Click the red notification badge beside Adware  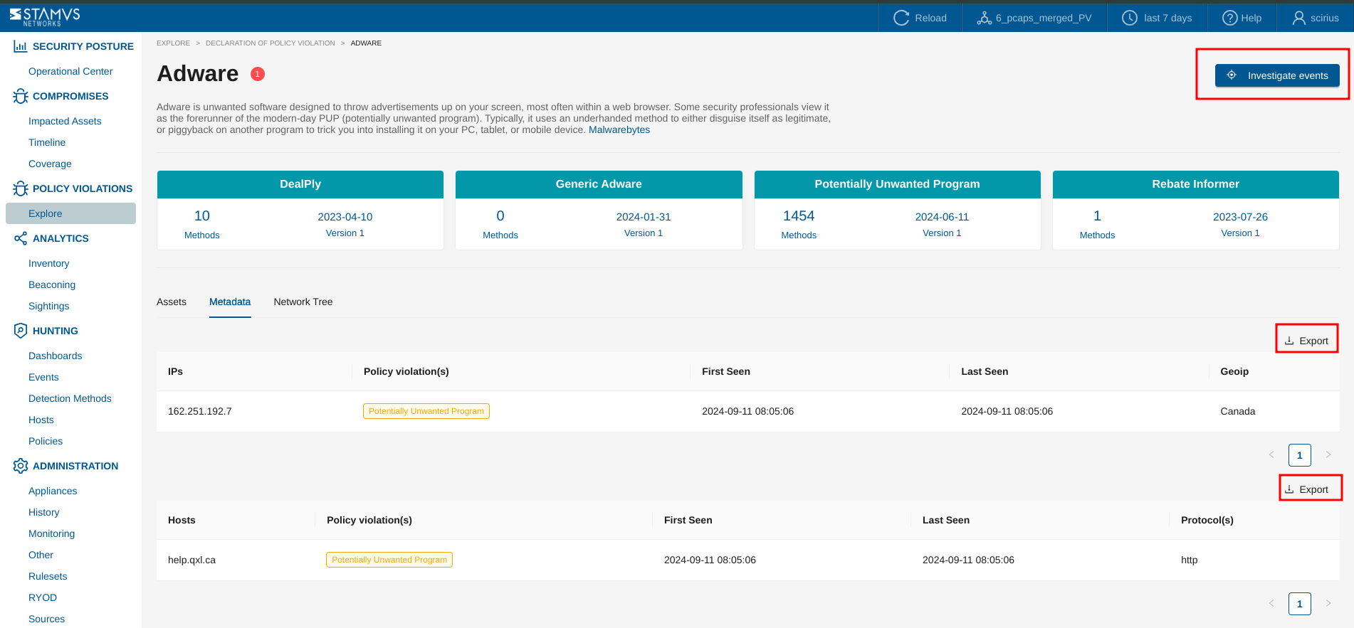tap(258, 74)
